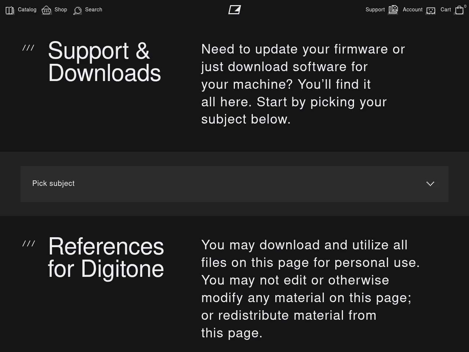Screen dimensions: 469x352
Task: Select the Search text link
Action: tap(94, 10)
